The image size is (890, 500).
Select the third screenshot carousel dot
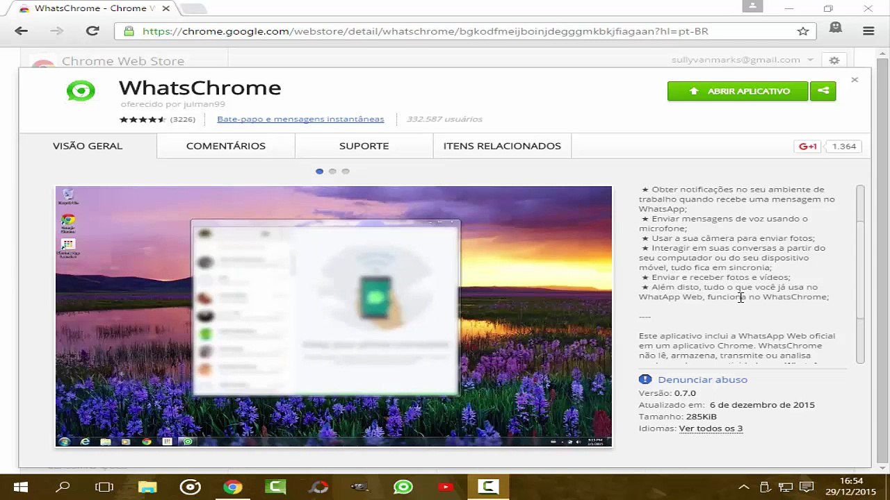click(346, 171)
